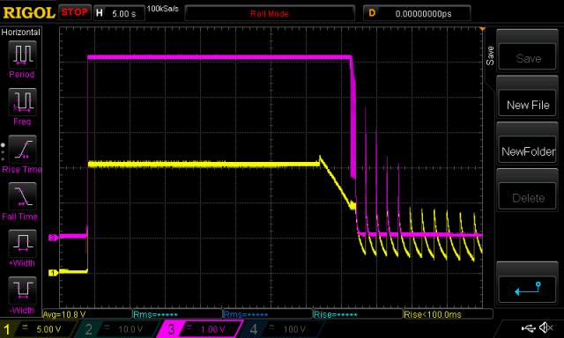Screen dimensions: 564x338
Task: Toggle the speaker mute icon
Action: [x=546, y=327]
